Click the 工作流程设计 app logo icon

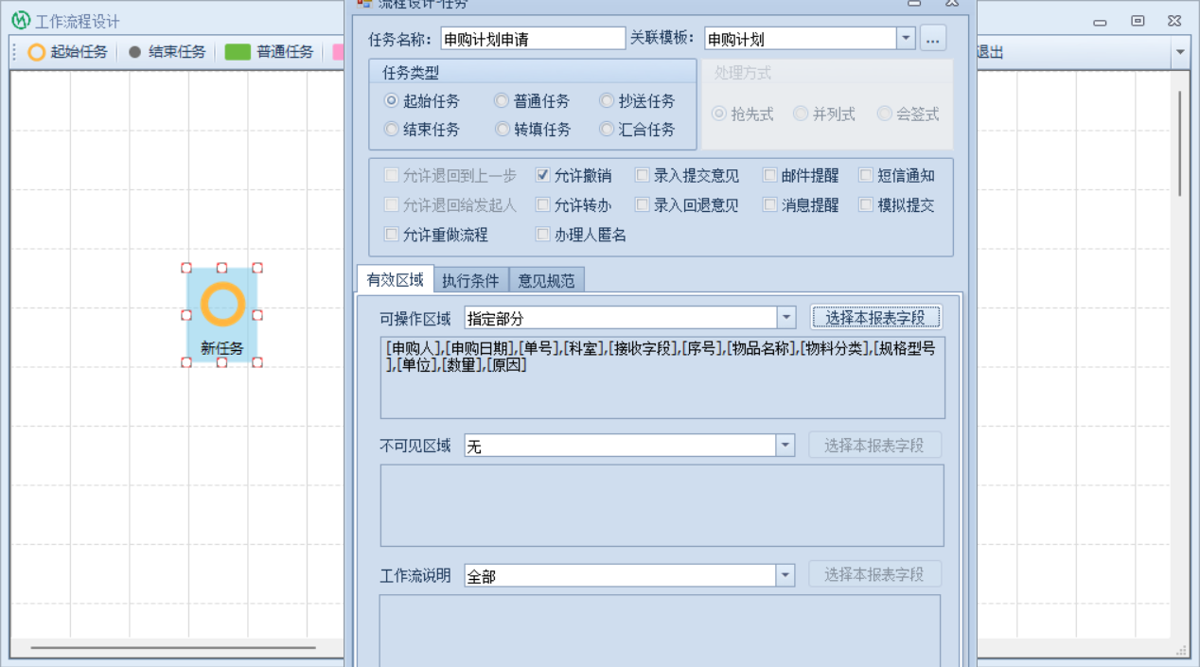pos(21,21)
